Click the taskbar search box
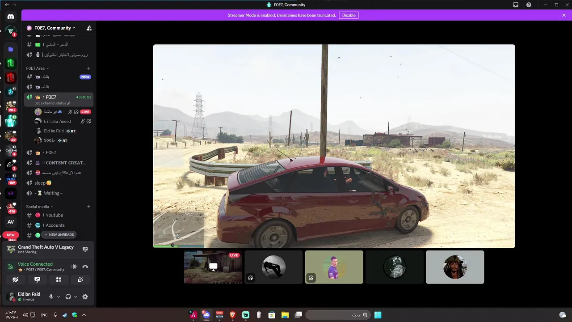572x322 pixels. (338, 315)
